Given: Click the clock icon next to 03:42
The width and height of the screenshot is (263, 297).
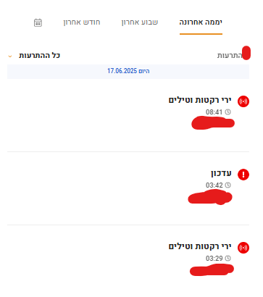Looking at the screenshot, I should click(x=227, y=185).
